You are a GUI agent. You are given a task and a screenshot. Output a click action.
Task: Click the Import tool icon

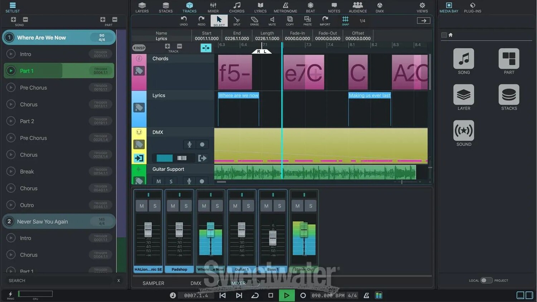[325, 21]
